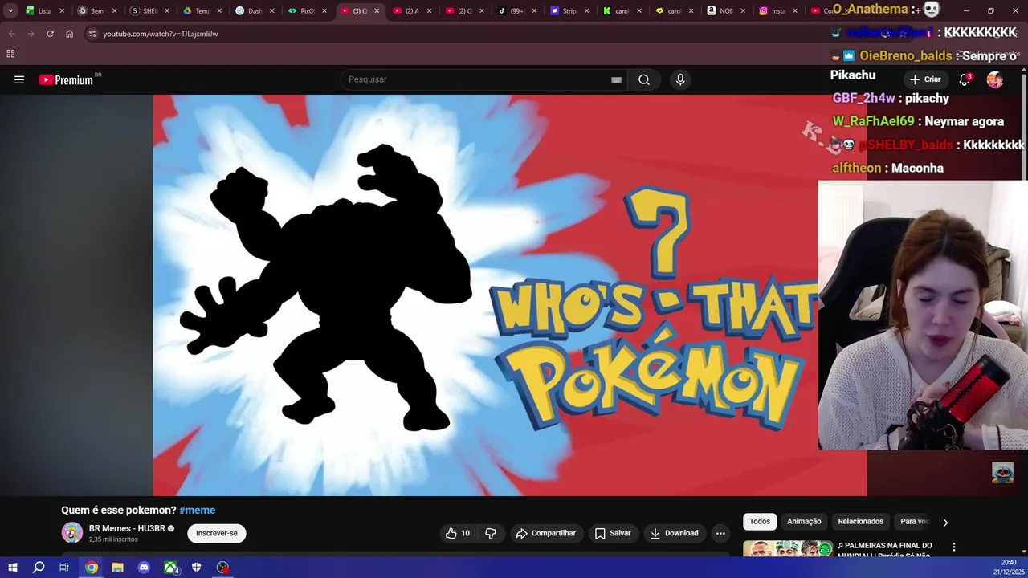Screen dimensions: 1028x578
Task: Open the YouTube notifications bell
Action: [965, 79]
